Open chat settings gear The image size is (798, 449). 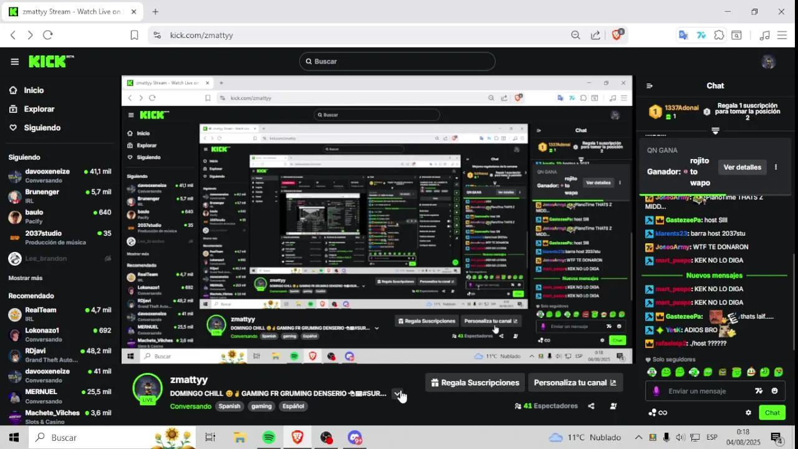tap(748, 413)
